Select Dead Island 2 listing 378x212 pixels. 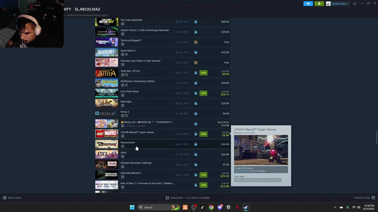coord(162,52)
